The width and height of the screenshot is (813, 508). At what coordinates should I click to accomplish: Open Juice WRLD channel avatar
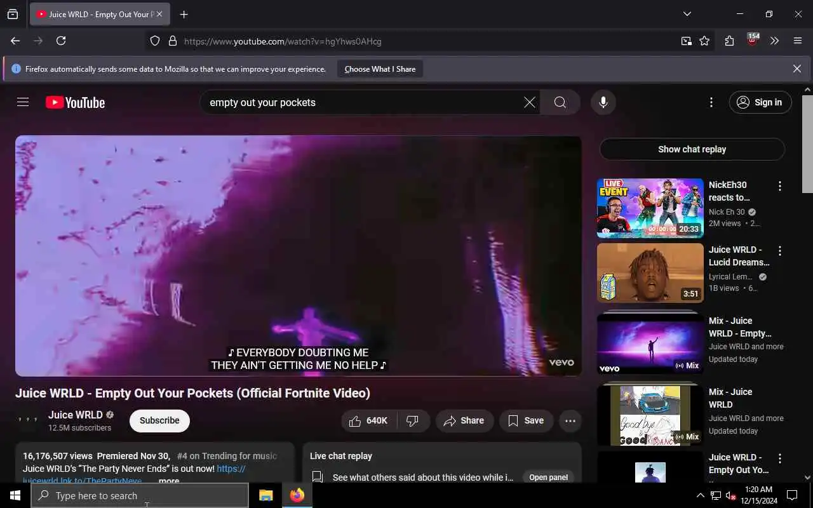(28, 420)
